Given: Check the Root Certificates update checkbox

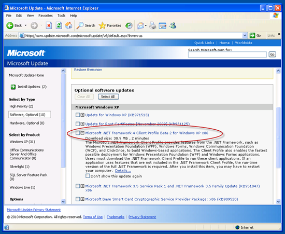Looking at the screenshot, I should [x=78, y=123].
